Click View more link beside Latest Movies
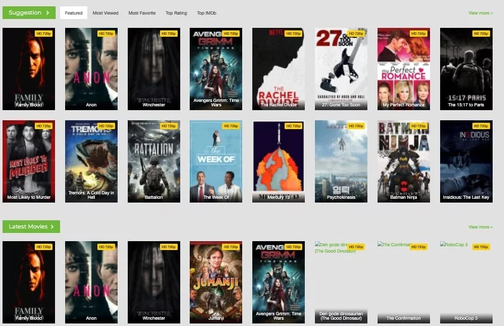504x326 pixels. (x=480, y=227)
